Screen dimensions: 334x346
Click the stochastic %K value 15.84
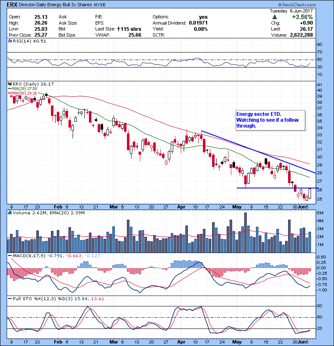click(x=81, y=299)
